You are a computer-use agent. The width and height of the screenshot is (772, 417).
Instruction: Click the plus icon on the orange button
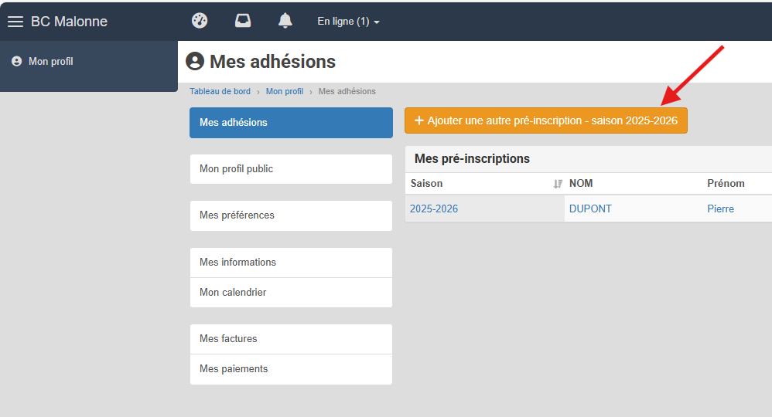click(419, 120)
